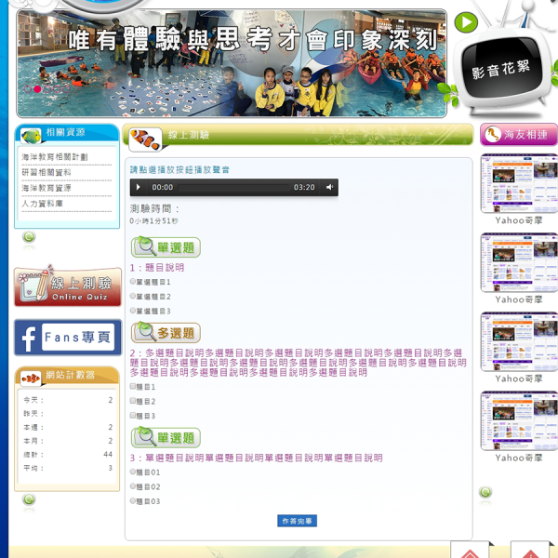The image size is (558, 558).
Task: Open the second Yahoo奇摩 thumbnail
Action: (x=519, y=262)
